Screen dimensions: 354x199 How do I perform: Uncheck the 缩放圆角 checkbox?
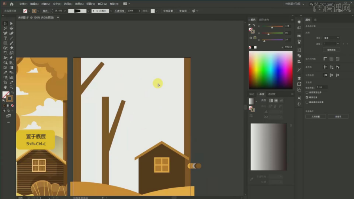point(307,97)
